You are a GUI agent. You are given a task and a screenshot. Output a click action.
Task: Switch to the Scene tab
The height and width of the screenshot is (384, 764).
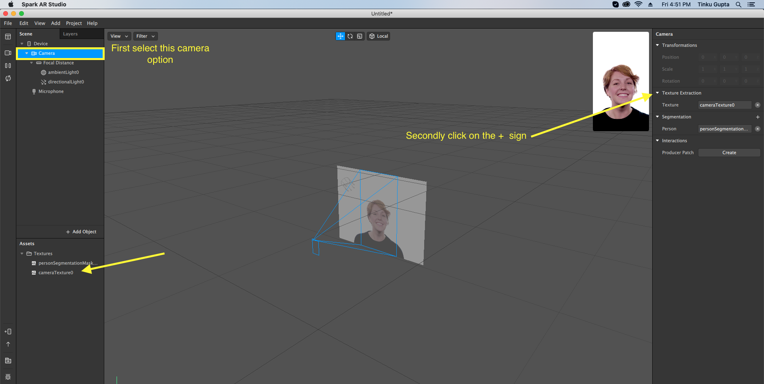pos(26,34)
